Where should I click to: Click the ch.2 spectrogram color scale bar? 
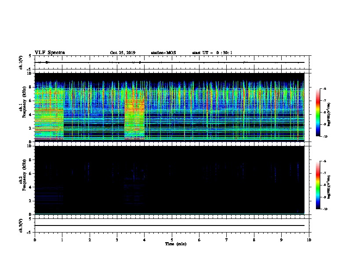click(x=318, y=185)
